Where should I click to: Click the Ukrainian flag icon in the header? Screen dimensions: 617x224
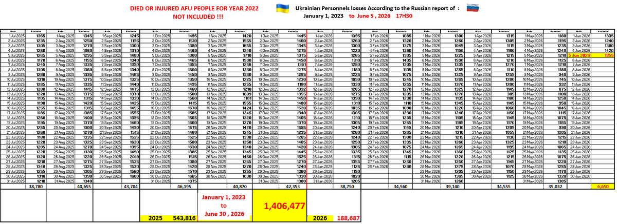(282, 9)
